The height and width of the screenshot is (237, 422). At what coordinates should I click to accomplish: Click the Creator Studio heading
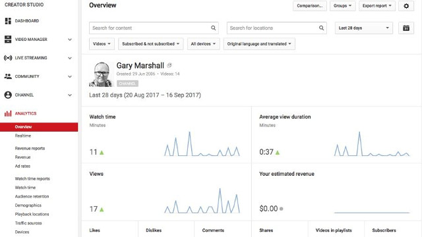pos(24,5)
